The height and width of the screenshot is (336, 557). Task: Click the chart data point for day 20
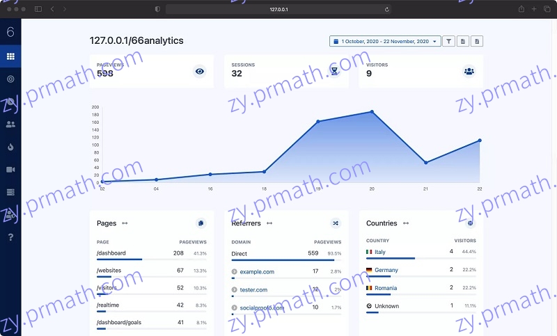pos(372,112)
